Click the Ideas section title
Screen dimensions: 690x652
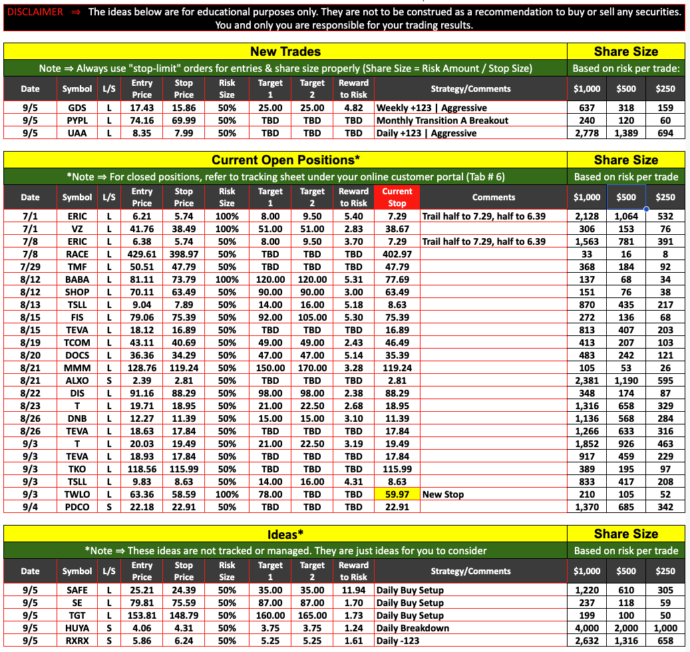(285, 534)
